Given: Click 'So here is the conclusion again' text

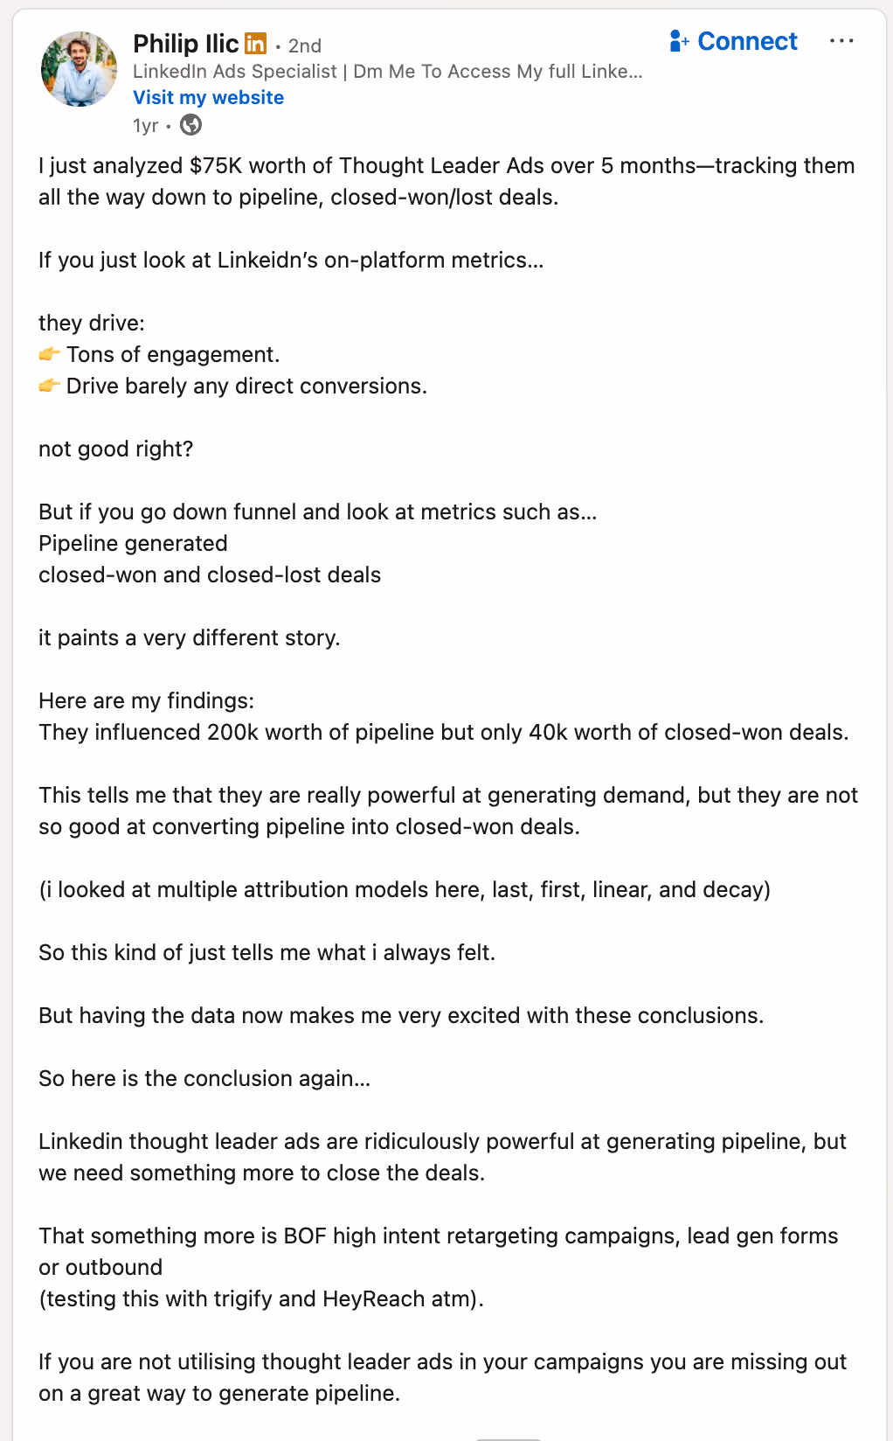Looking at the screenshot, I should coord(204,1079).
